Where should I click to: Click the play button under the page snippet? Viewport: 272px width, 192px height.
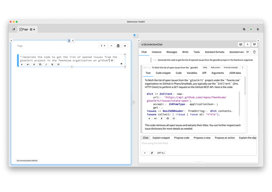pyautogui.click(x=22, y=65)
